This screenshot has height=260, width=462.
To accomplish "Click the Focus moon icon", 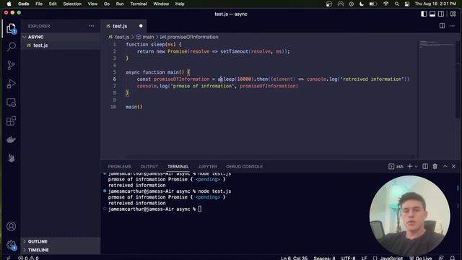I will click(x=362, y=4).
